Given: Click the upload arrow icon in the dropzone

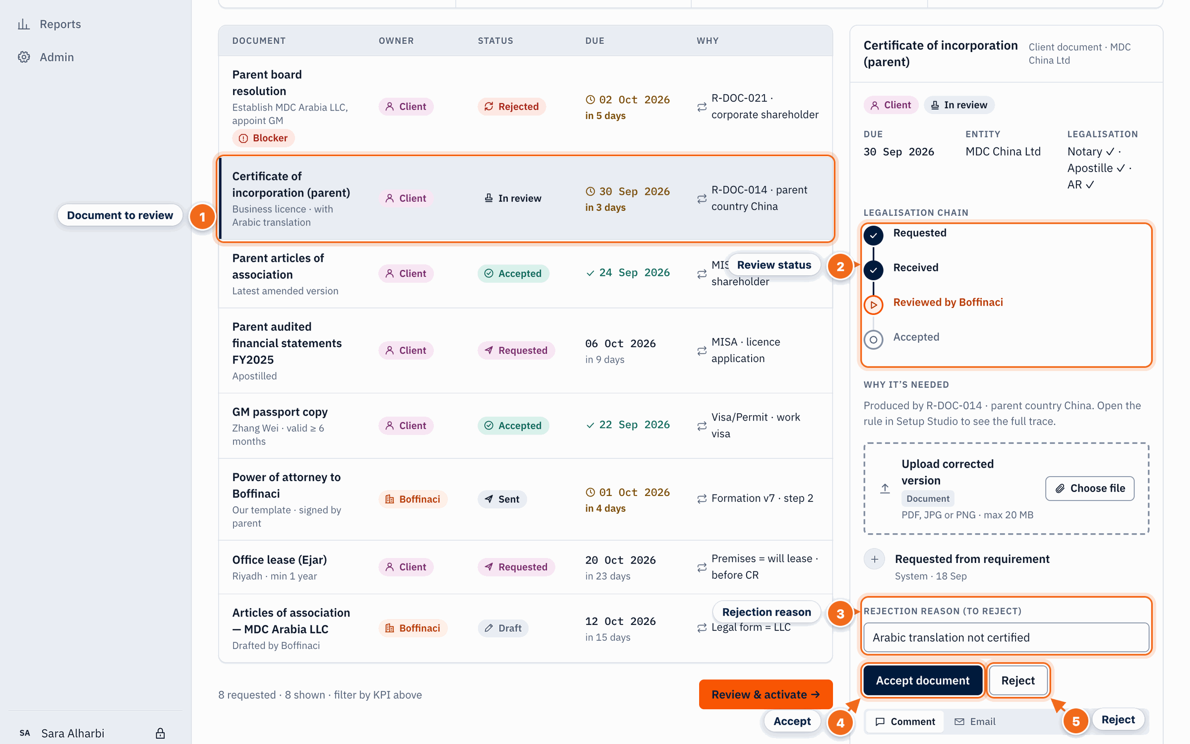Looking at the screenshot, I should point(885,489).
